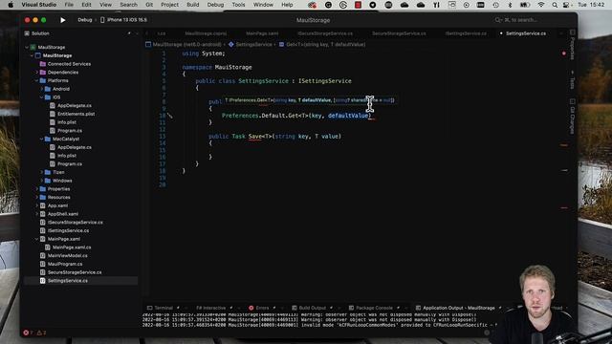Open the Visual Studio application menu
This screenshot has width=612, height=344.
(x=38, y=5)
